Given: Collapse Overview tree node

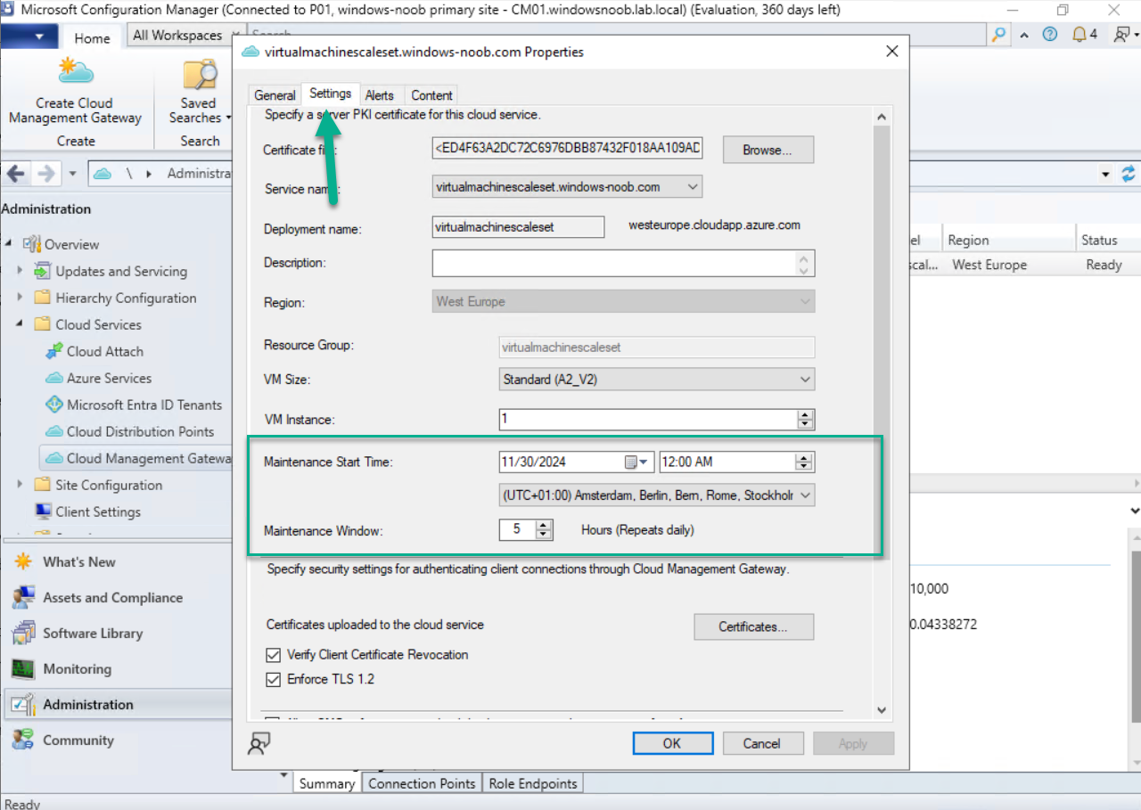Looking at the screenshot, I should point(10,244).
